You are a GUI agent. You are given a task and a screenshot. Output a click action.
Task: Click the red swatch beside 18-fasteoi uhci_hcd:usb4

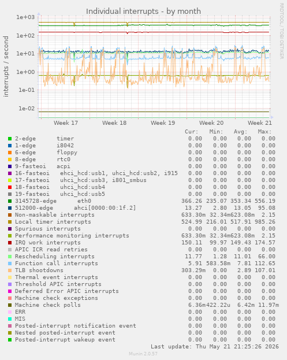[x=10, y=187]
